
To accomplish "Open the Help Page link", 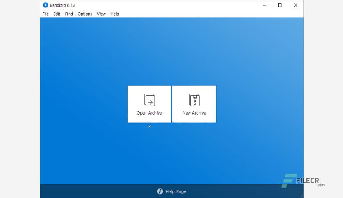I will click(176, 191).
